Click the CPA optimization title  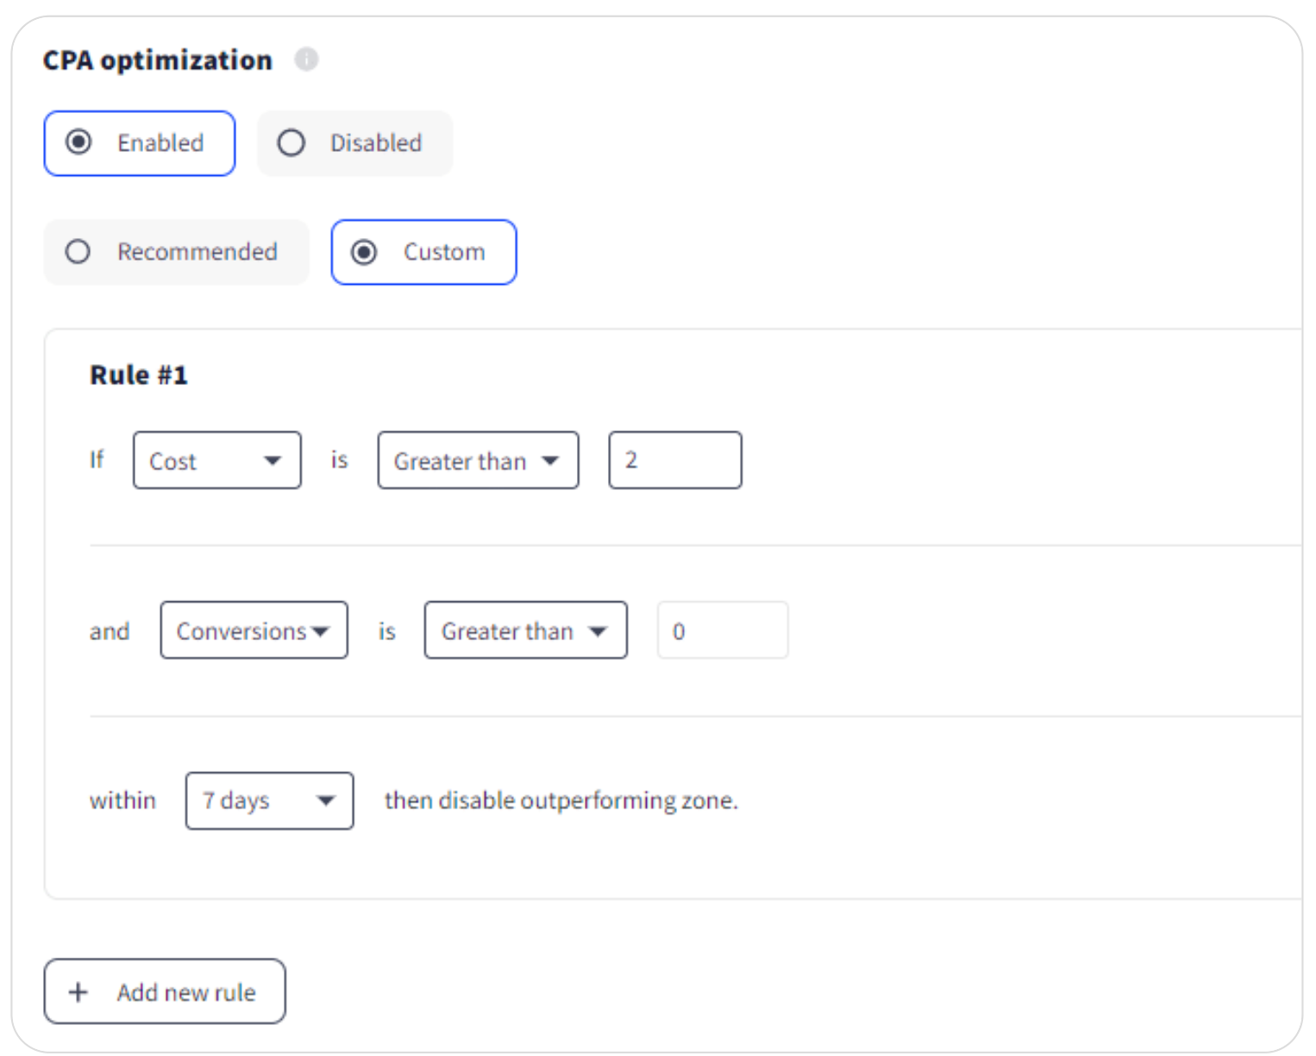point(158,60)
